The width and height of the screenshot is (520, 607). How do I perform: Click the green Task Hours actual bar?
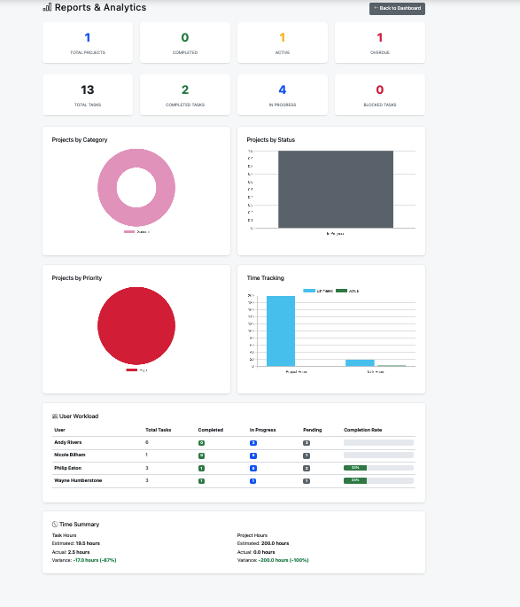pyautogui.click(x=392, y=365)
